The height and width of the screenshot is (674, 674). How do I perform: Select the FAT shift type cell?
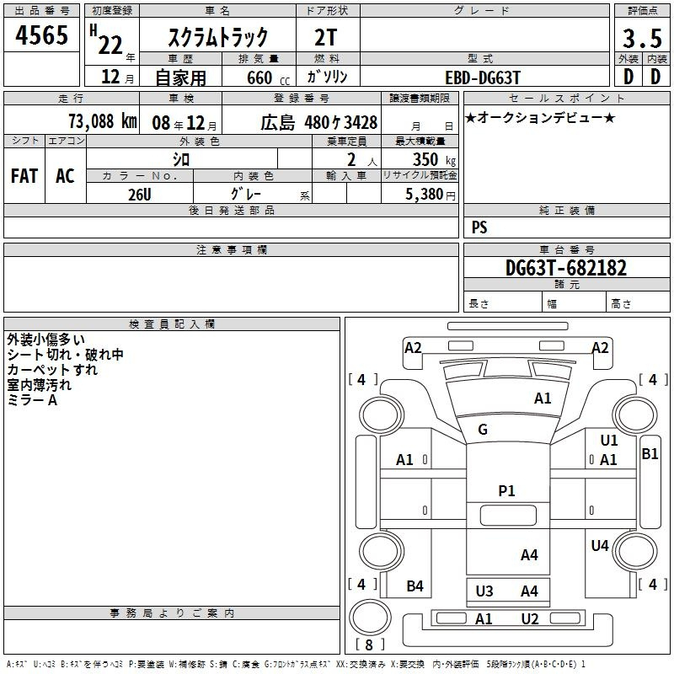pyautogui.click(x=24, y=175)
